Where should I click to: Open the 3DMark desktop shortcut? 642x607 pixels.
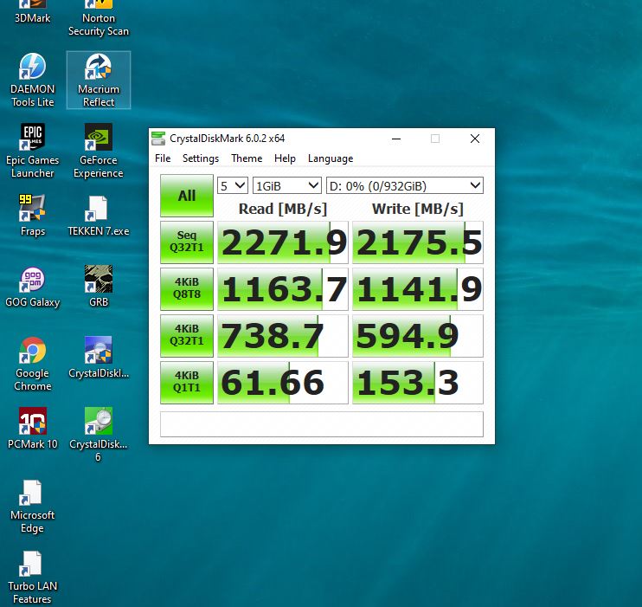(x=32, y=12)
